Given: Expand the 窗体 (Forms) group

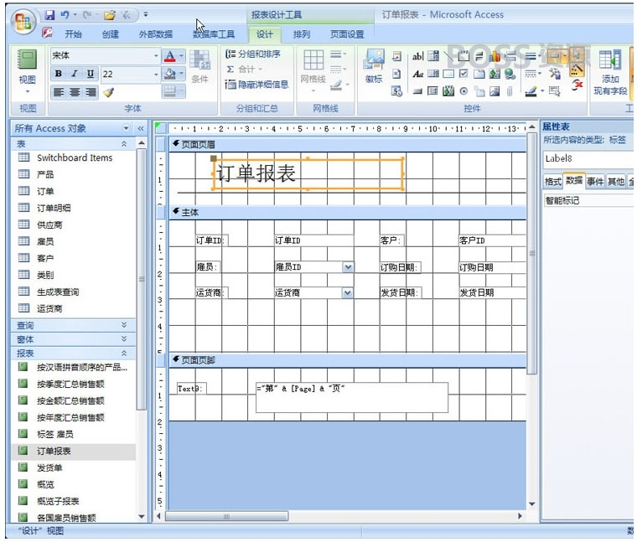Looking at the screenshot, I should [124, 339].
